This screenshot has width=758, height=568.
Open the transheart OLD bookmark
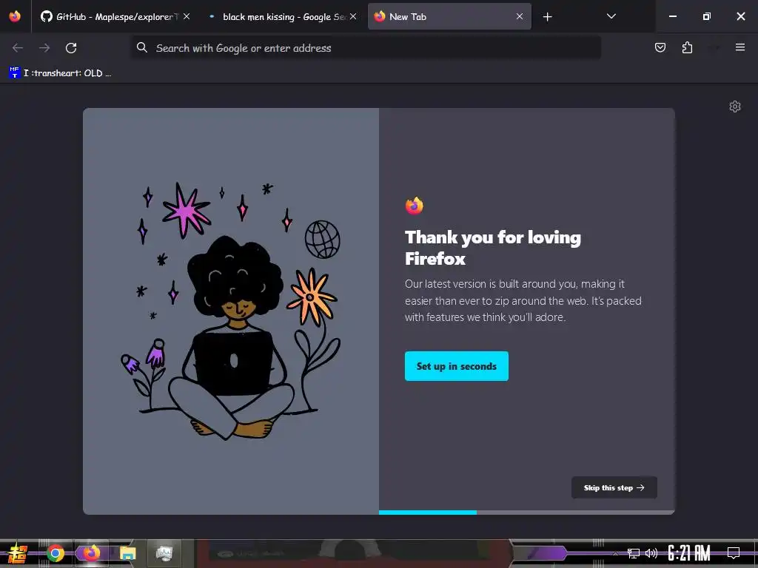[60, 73]
